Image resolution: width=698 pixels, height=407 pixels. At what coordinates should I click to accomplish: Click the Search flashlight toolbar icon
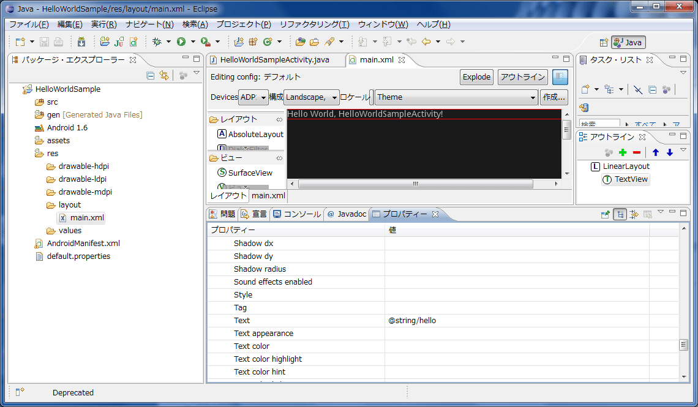coord(329,42)
